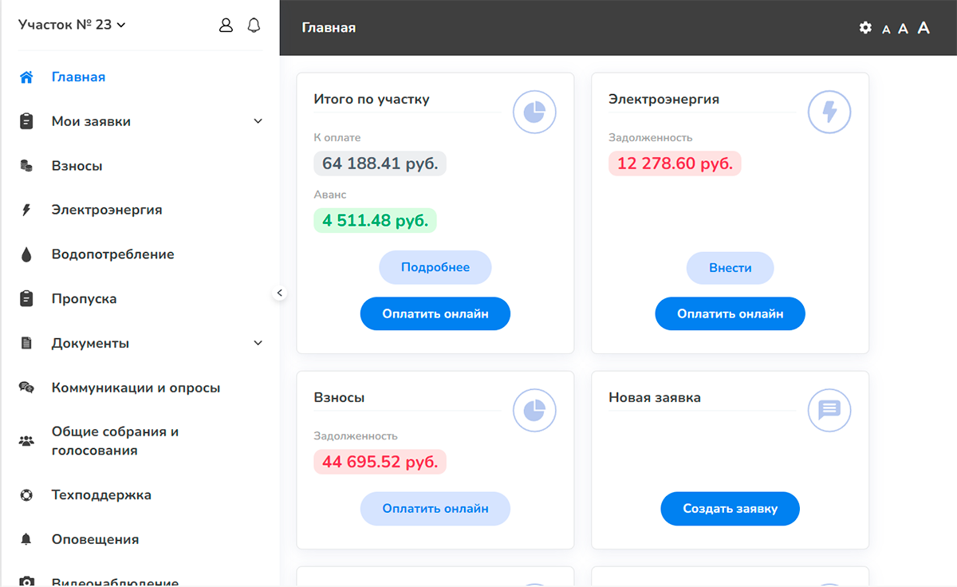Viewport: 957px width, 587px height.
Task: Click Оплатить онлайн in the Взносы card
Action: [x=435, y=509]
